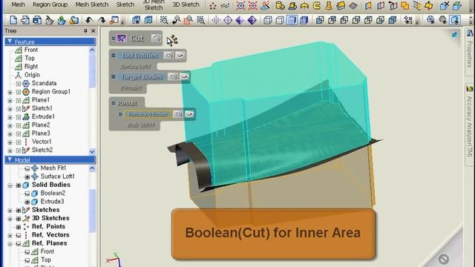Open the 3D Sketch tab
This screenshot has height=267, width=475.
tap(186, 4)
